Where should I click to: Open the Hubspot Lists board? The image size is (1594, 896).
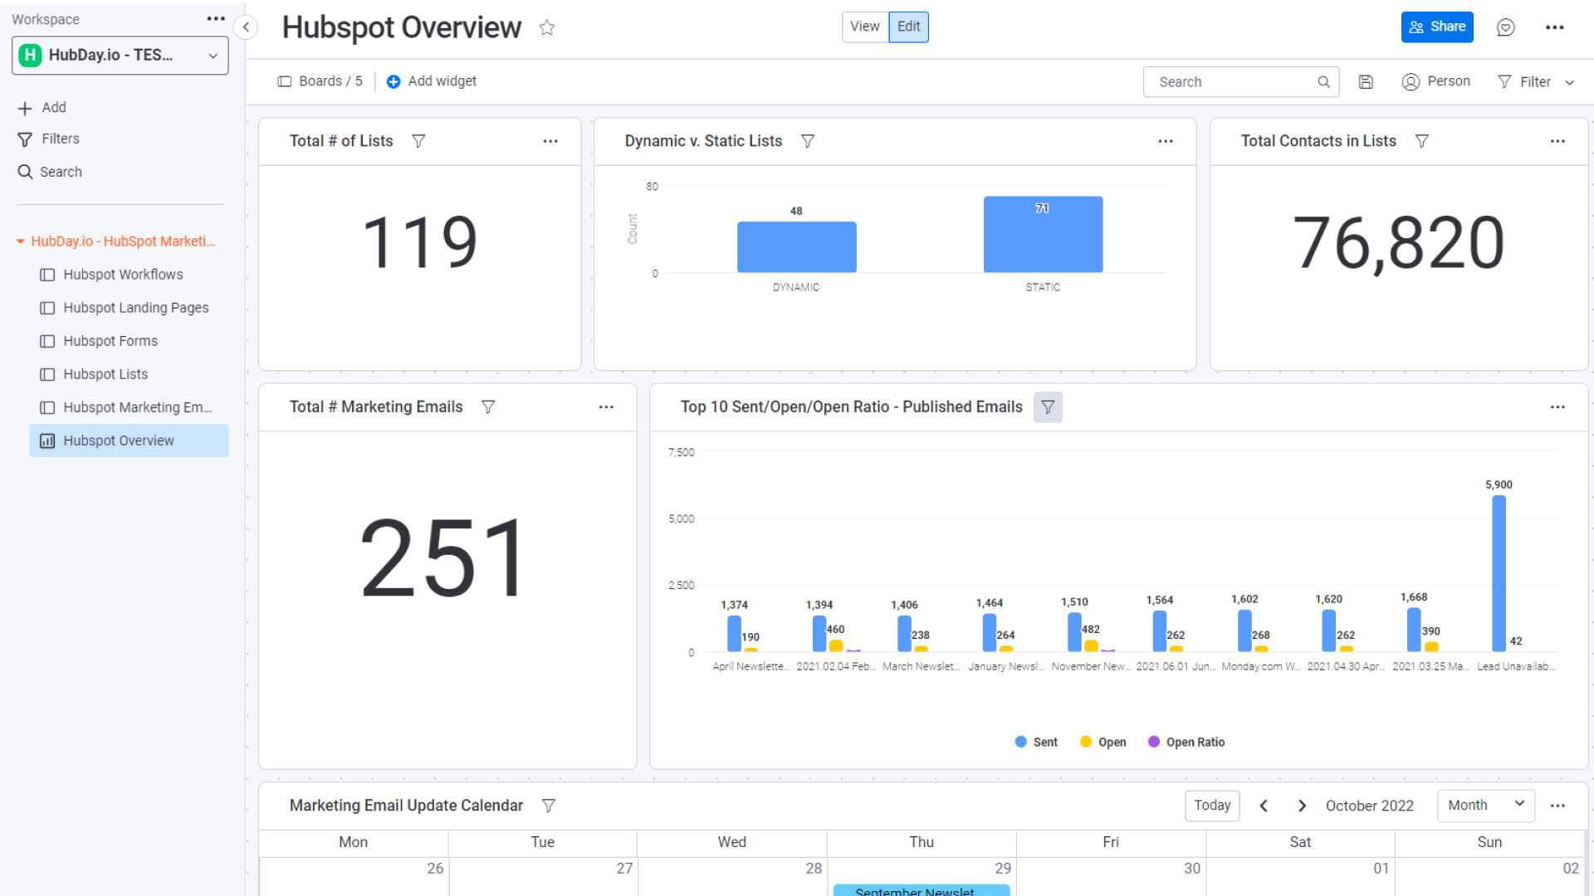coord(130,374)
